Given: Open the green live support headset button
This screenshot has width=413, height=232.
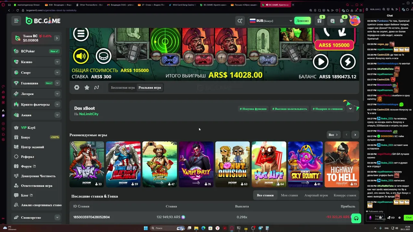Looking at the screenshot, I should click(356, 218).
